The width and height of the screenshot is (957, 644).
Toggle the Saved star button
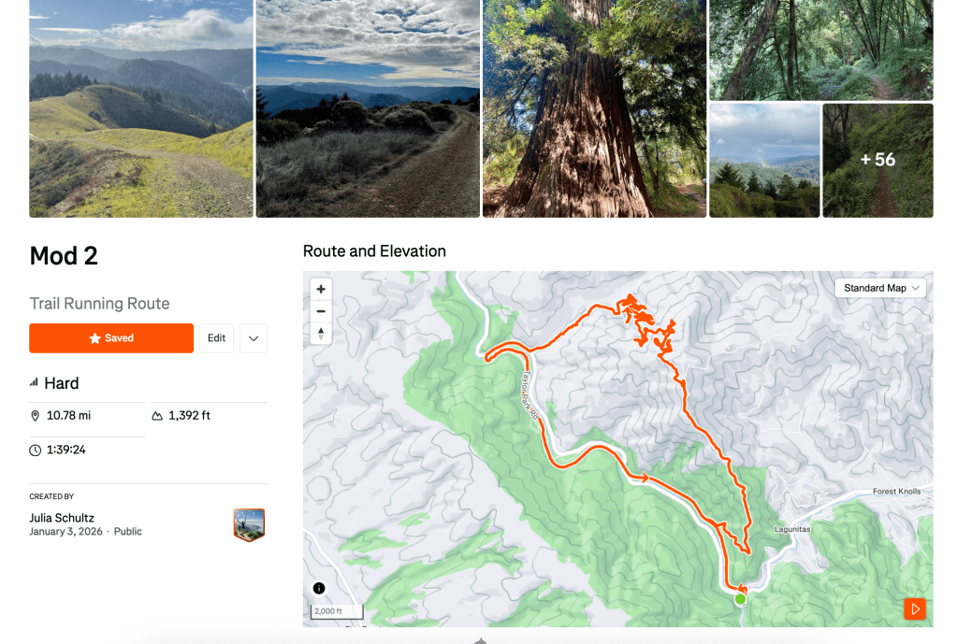pyautogui.click(x=111, y=338)
